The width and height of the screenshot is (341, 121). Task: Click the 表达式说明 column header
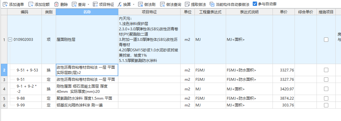249,12
